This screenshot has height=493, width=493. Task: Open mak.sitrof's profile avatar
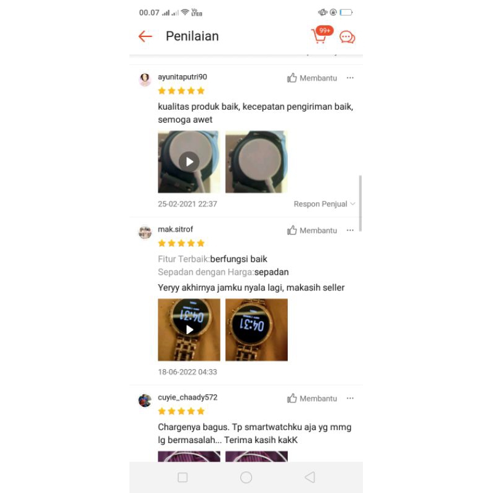click(x=145, y=232)
